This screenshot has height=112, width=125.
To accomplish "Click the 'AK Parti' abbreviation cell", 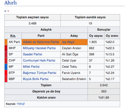I will click(x=14, y=42).
